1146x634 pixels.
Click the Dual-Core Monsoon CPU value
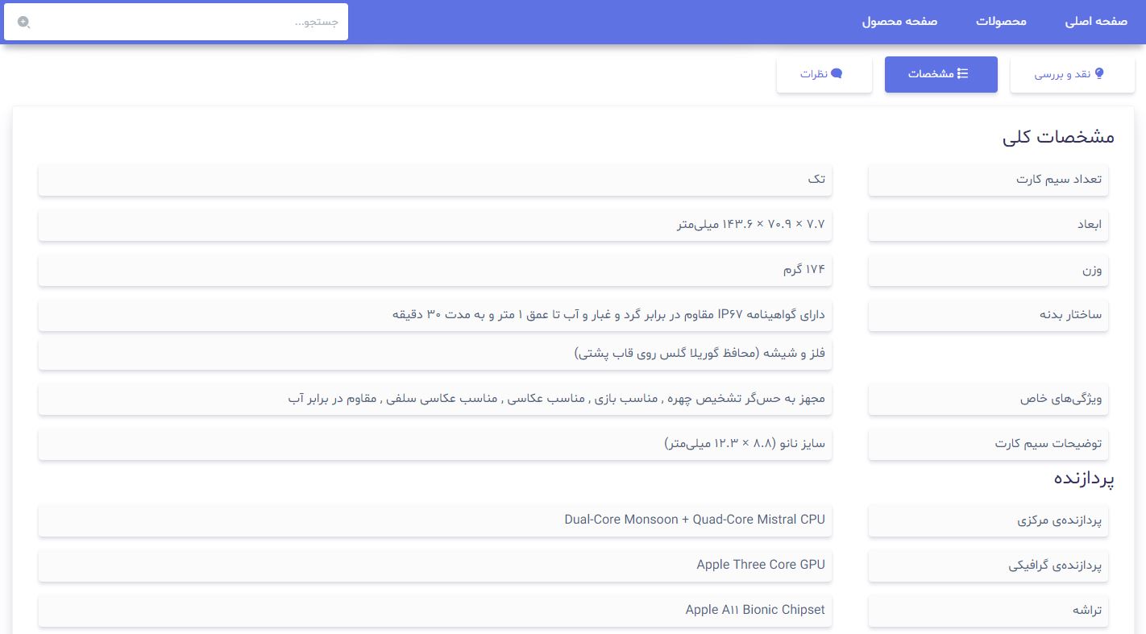[435, 520]
